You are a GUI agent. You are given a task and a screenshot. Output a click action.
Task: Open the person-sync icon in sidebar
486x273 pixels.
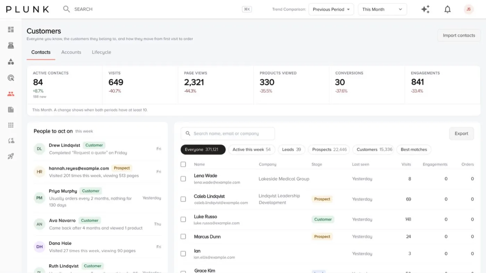coord(11,141)
